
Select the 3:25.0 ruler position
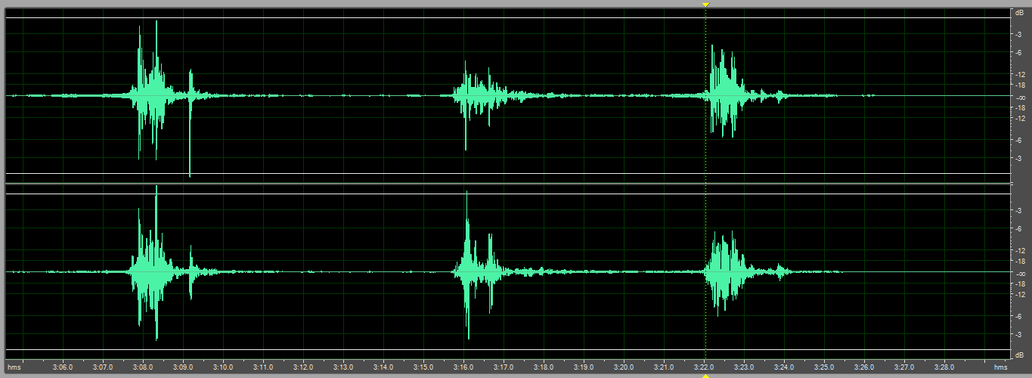(x=824, y=367)
